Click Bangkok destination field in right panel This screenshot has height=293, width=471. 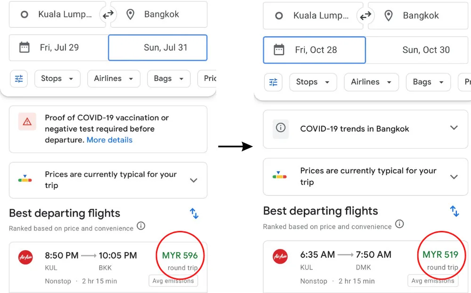click(418, 16)
